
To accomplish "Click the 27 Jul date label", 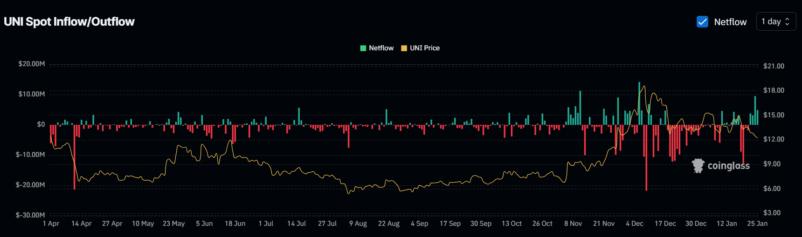I will (327, 223).
